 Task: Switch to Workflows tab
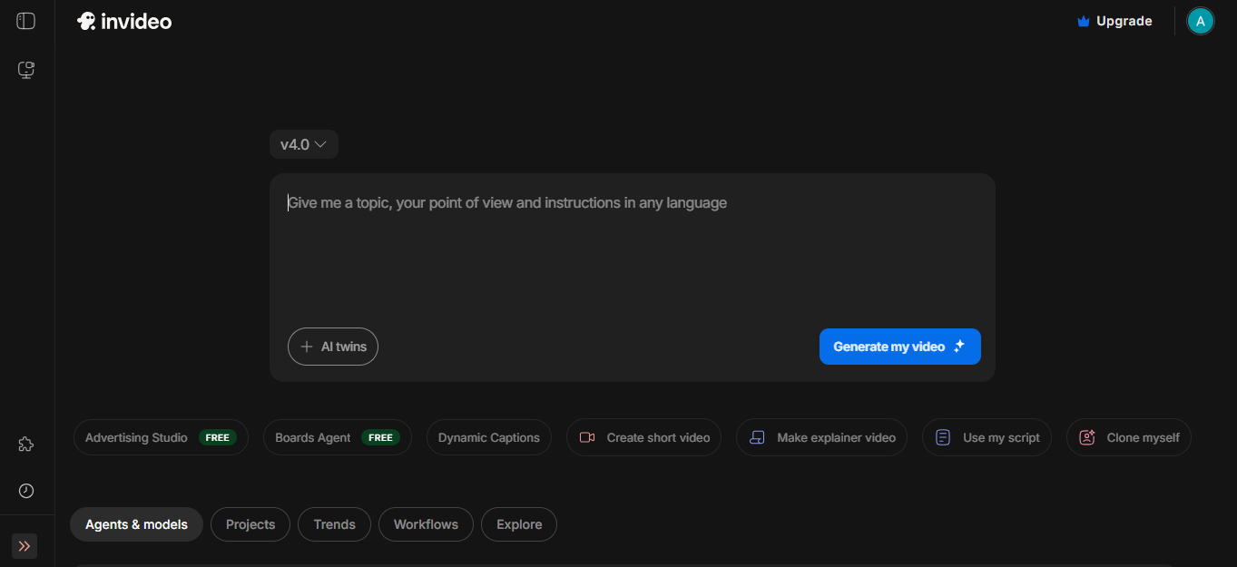[427, 524]
